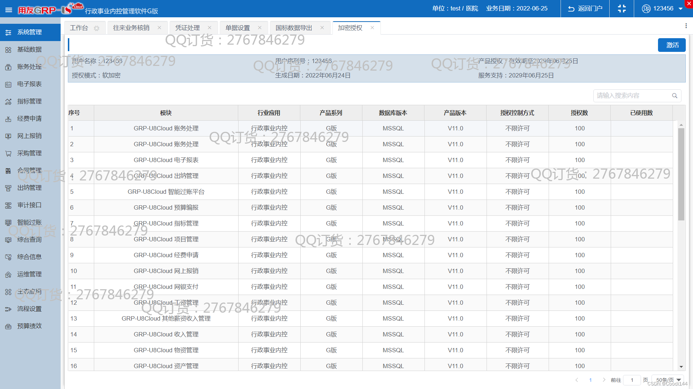Screen dimensions: 693x389
Task: Open the 50条/页 page-size dropdown
Action: [x=667, y=380]
